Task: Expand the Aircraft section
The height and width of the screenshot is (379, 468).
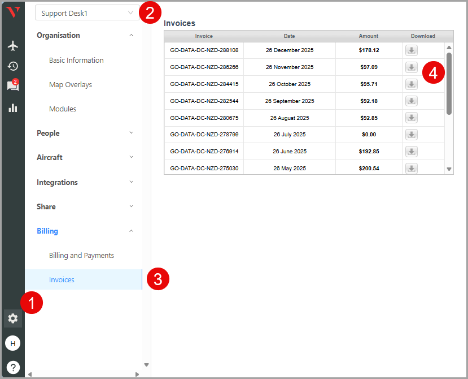Action: coord(85,157)
